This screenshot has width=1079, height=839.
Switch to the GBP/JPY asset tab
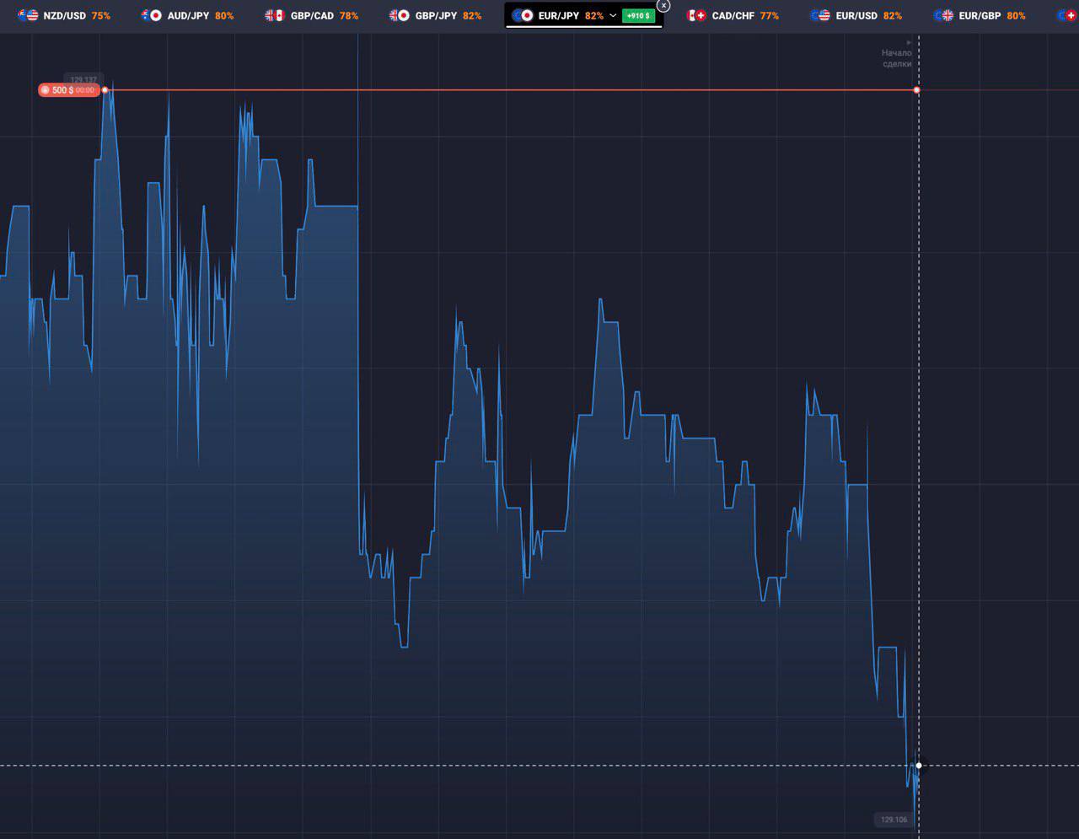pyautogui.click(x=435, y=16)
